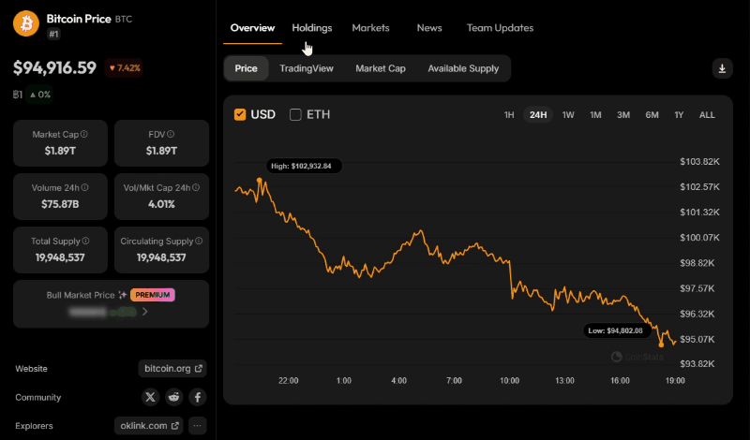Enable the ETH checkbox
750x440 pixels.
coord(295,114)
